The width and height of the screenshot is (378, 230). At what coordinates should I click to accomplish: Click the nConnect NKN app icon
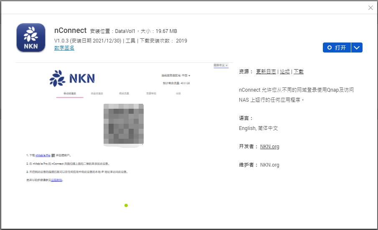coord(31,37)
